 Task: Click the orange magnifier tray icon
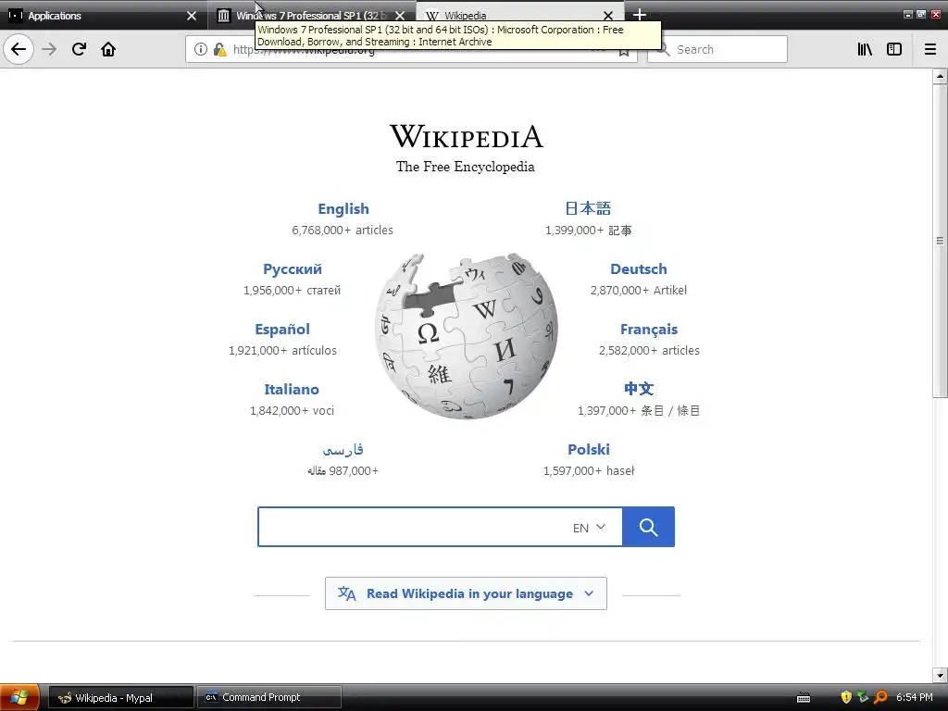[879, 697]
